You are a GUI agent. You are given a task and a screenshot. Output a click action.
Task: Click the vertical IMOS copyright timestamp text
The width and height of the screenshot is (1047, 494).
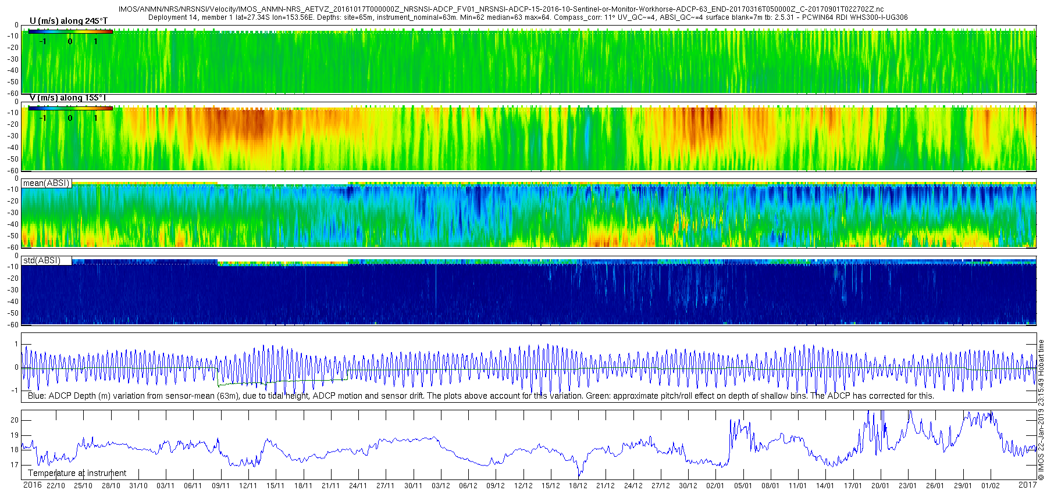[1041, 410]
